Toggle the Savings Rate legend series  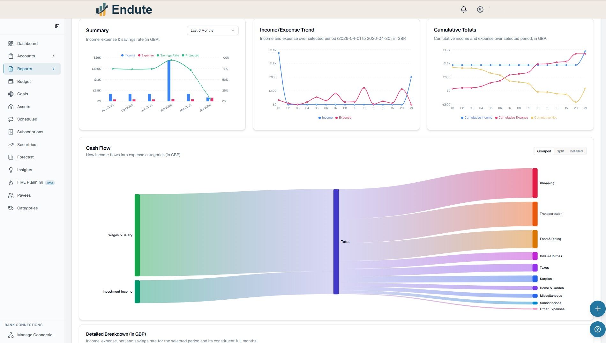click(168, 55)
